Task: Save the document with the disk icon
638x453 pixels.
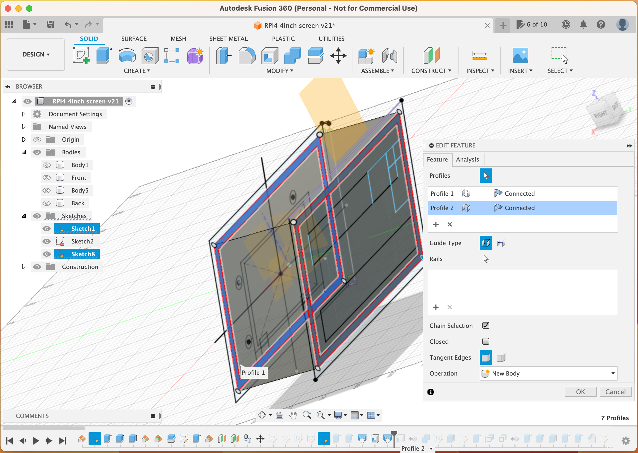Action: click(x=50, y=25)
